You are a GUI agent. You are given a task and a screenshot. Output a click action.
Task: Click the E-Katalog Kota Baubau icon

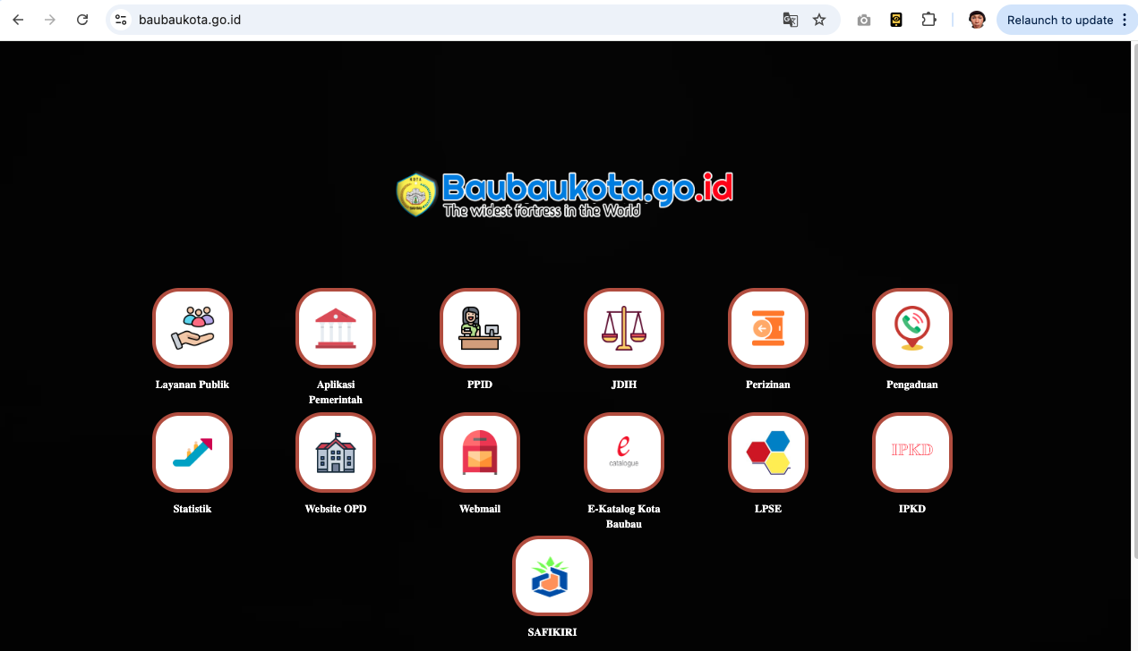624,452
